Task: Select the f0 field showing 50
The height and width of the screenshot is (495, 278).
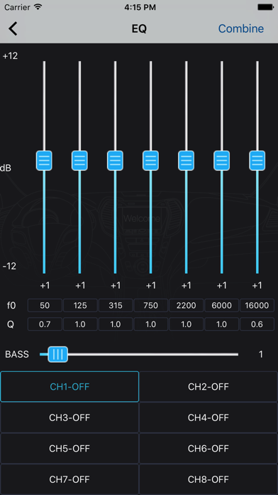Action: [x=45, y=305]
